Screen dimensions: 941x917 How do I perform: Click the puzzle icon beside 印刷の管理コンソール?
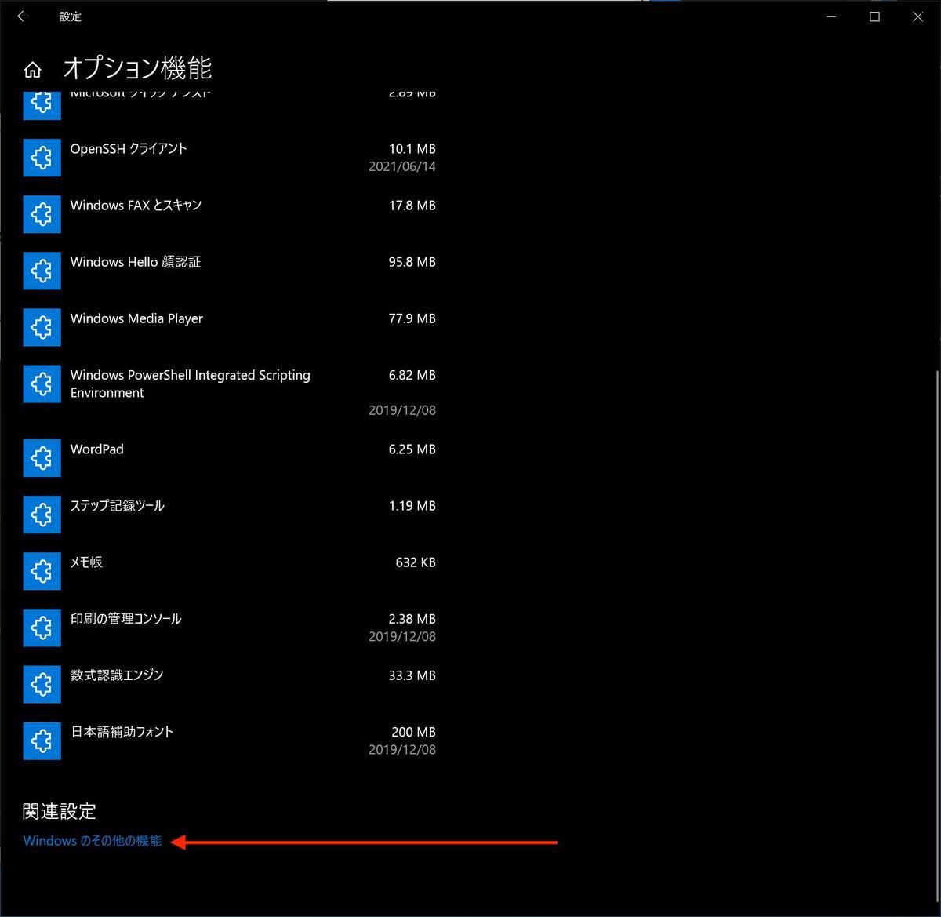[x=42, y=628]
